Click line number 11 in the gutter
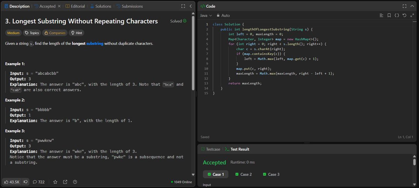This screenshot has height=188, width=419. click(x=206, y=73)
